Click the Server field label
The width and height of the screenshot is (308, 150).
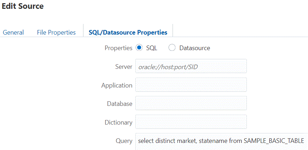pos(123,67)
